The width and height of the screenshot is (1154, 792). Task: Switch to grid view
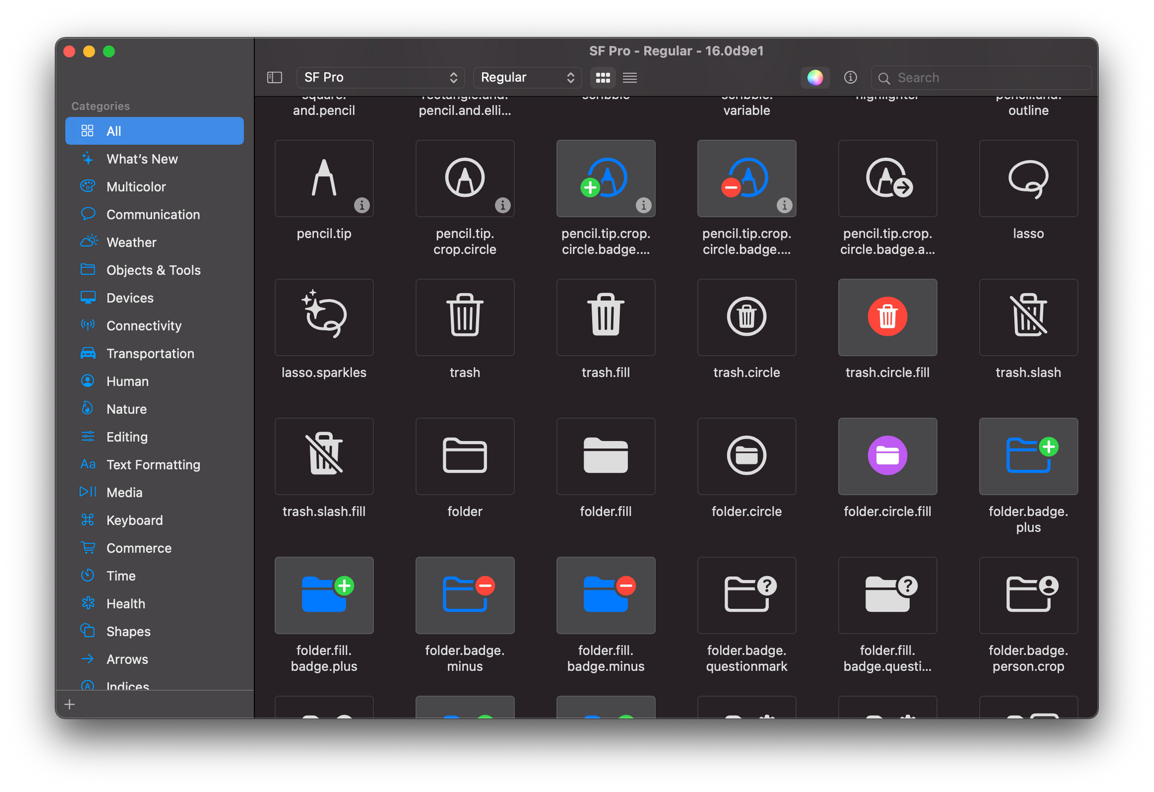pyautogui.click(x=603, y=77)
